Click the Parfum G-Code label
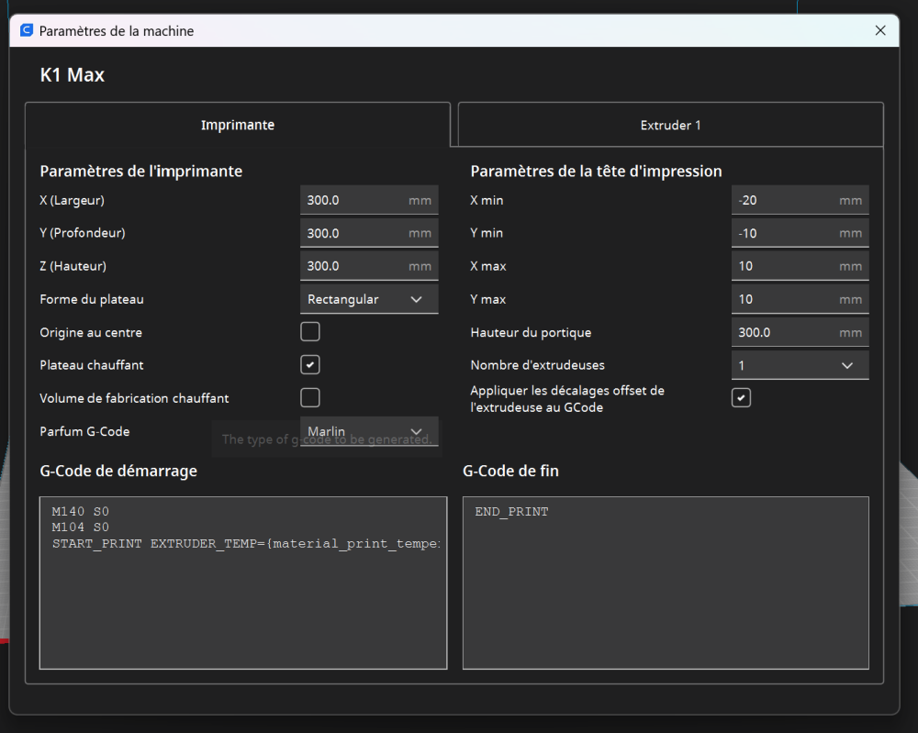The width and height of the screenshot is (918, 733). pyautogui.click(x=84, y=431)
